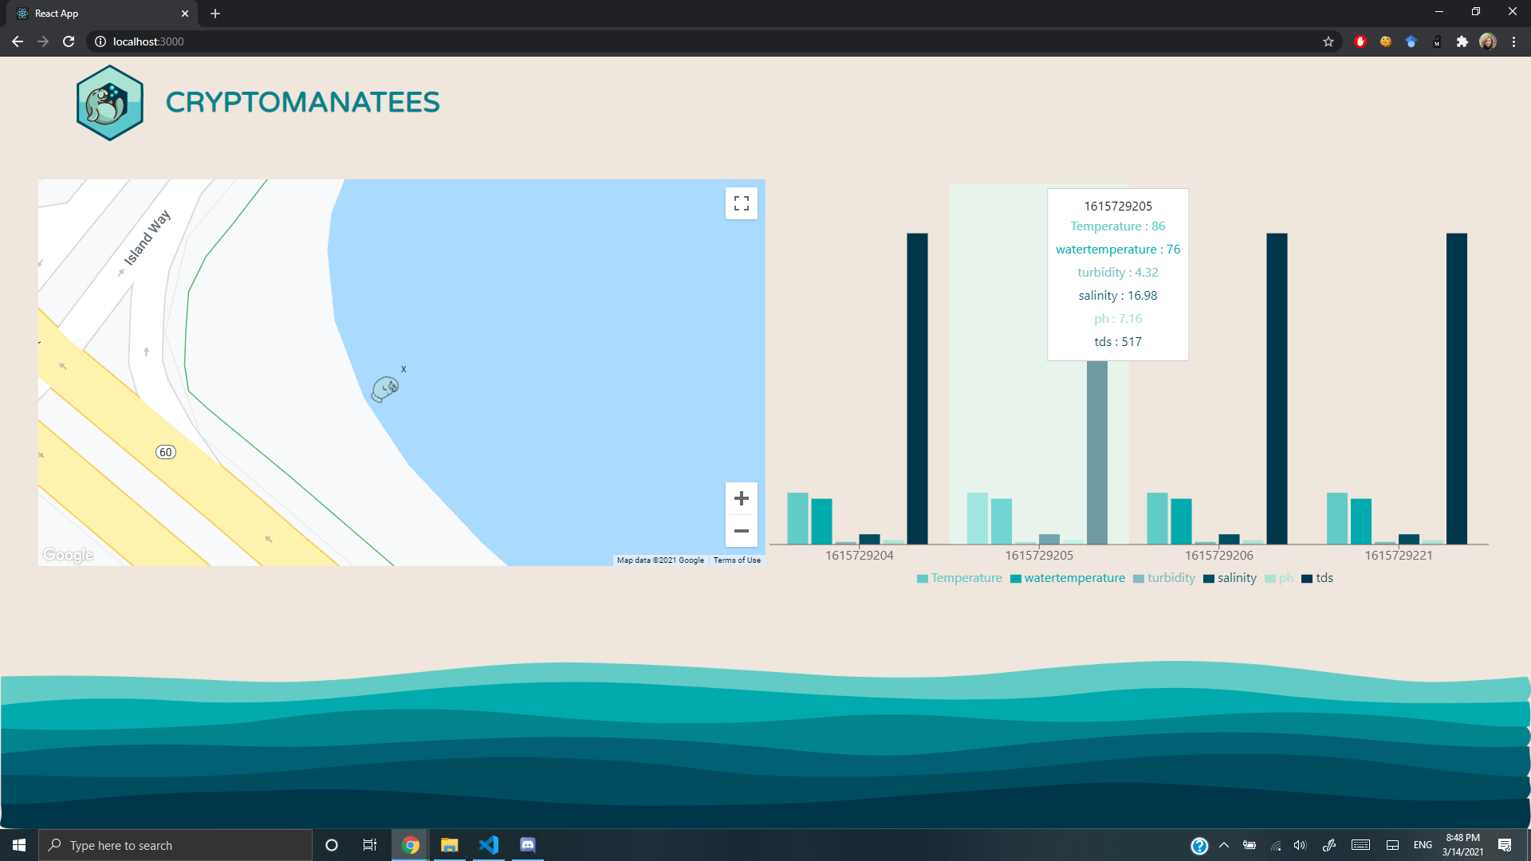The image size is (1531, 861).
Task: Click the Google logo on the map
Action: [x=69, y=555]
